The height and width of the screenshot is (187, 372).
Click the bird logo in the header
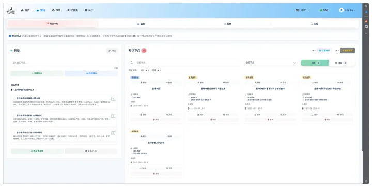pos(11,11)
